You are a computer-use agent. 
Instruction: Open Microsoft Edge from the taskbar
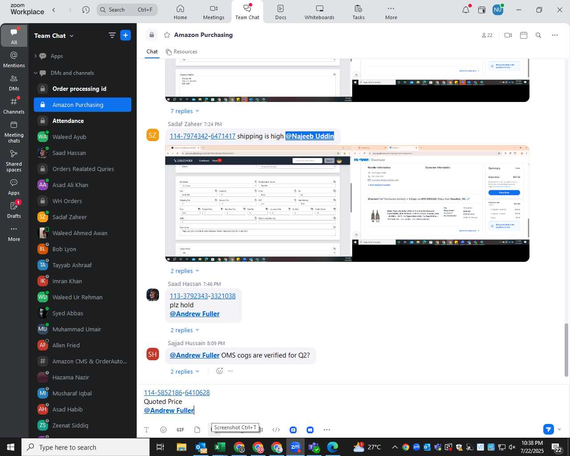[x=333, y=447]
